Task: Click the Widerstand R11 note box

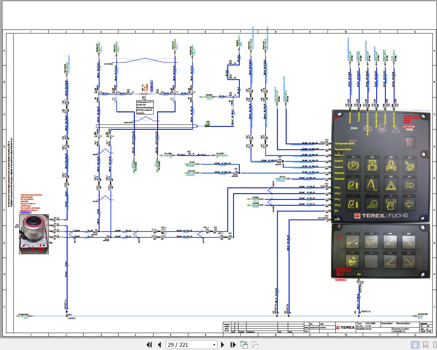Action: [x=145, y=108]
